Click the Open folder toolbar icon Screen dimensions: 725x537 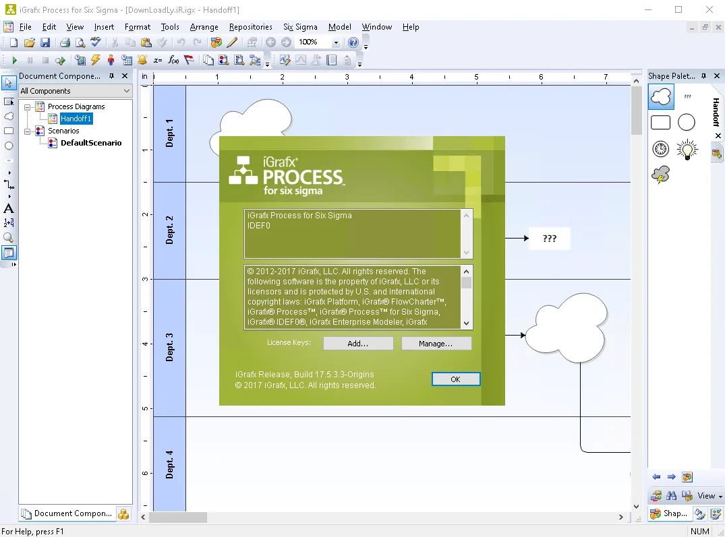[x=29, y=42]
